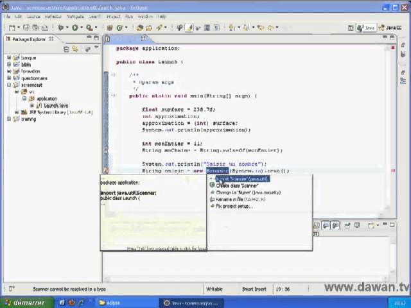Select the Package Explorer tab
This screenshot has height=308, width=411.
pyautogui.click(x=29, y=39)
